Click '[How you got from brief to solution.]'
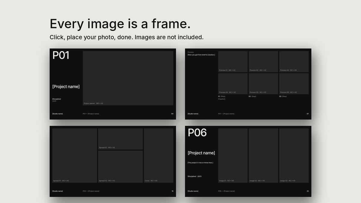 (x=201, y=55)
